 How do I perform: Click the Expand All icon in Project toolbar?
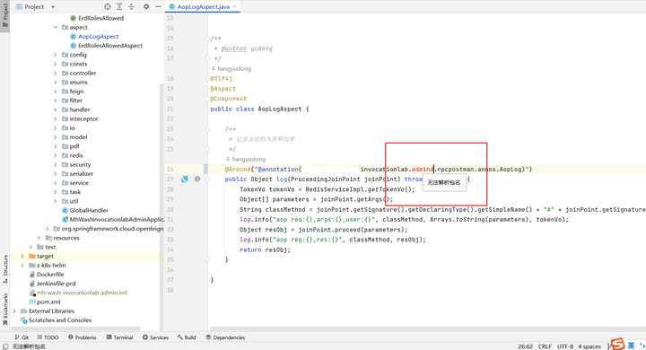point(119,6)
